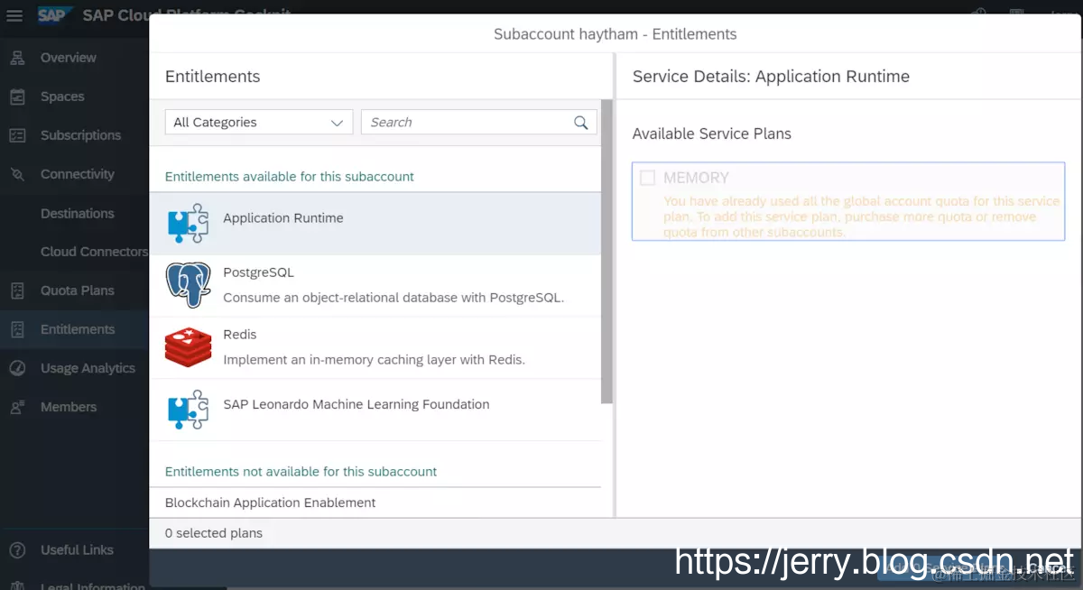The height and width of the screenshot is (590, 1083).
Task: Select the PostgreSQL entitlement
Action: tap(375, 285)
